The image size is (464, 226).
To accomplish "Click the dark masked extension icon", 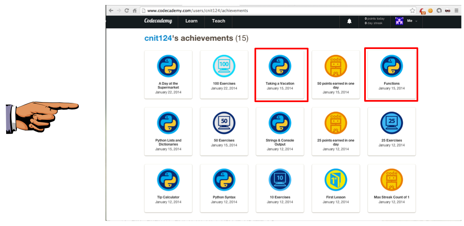I will tap(448, 11).
